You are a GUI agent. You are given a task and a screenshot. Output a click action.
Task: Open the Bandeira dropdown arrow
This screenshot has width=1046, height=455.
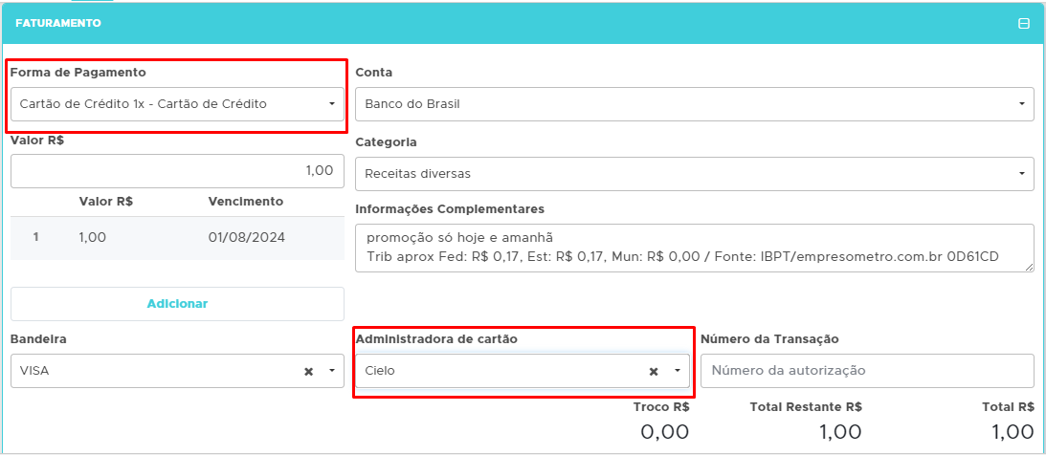pyautogui.click(x=331, y=371)
